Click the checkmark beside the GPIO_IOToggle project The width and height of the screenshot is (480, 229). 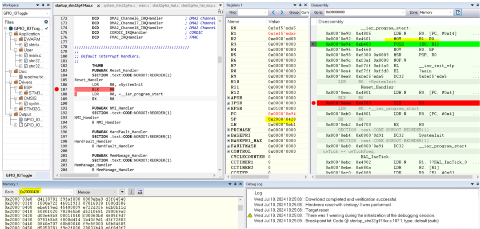pos(47,28)
